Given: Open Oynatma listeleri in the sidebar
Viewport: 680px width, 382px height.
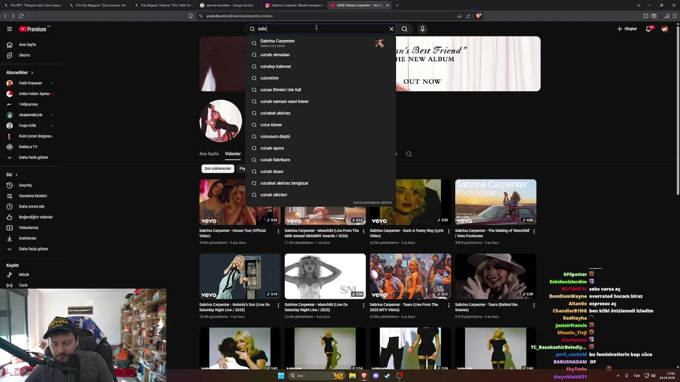Looking at the screenshot, I should 30,196.
